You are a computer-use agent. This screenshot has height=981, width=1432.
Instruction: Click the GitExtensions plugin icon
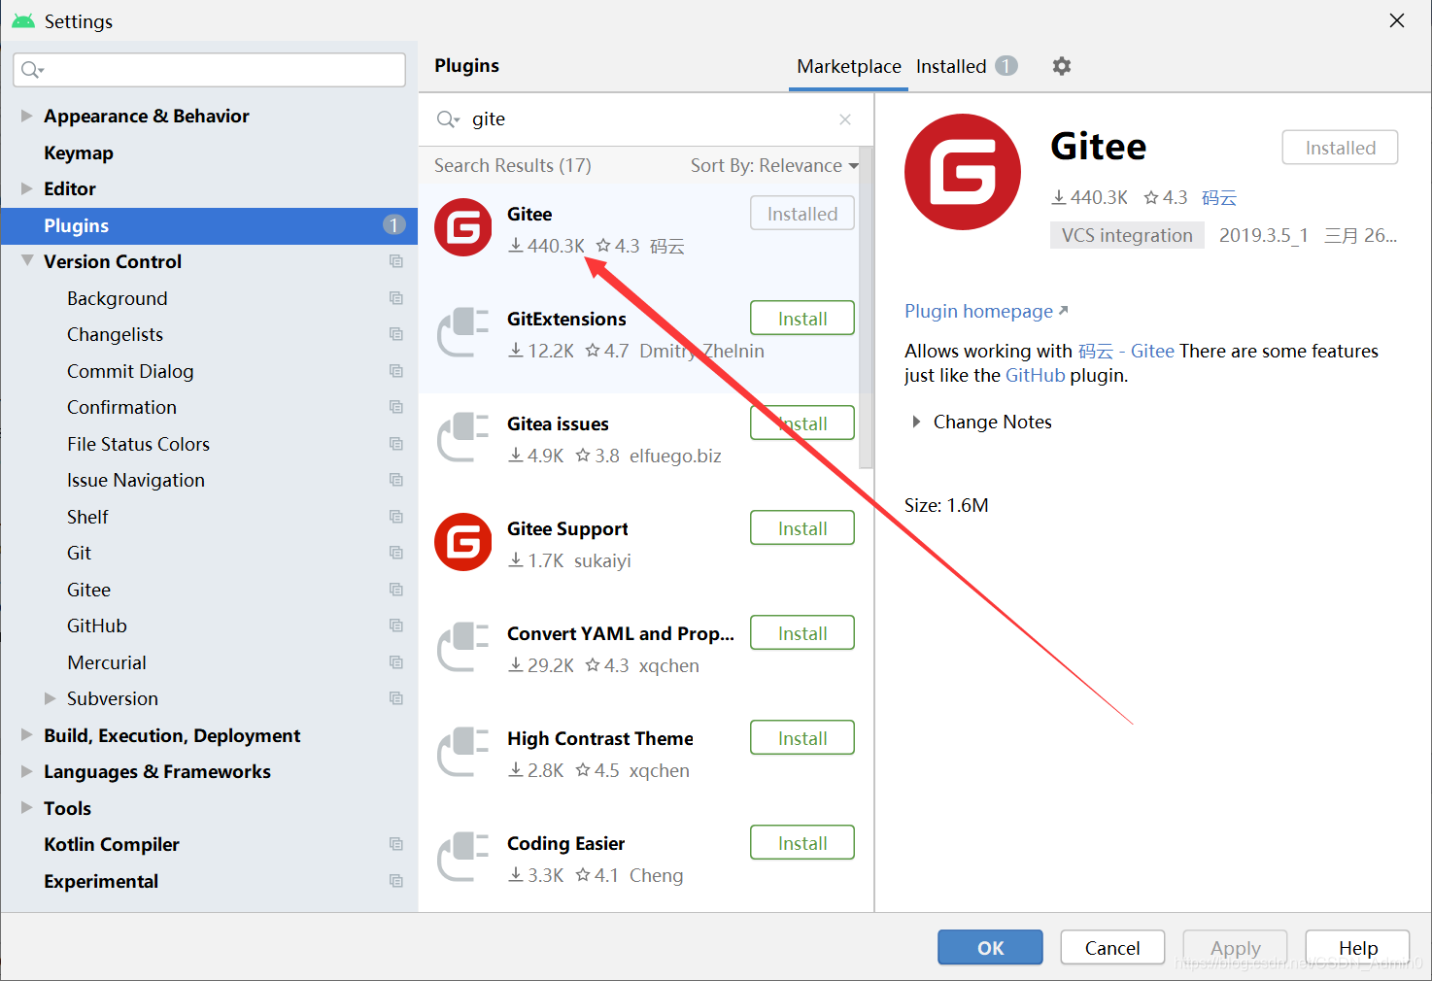tap(463, 332)
